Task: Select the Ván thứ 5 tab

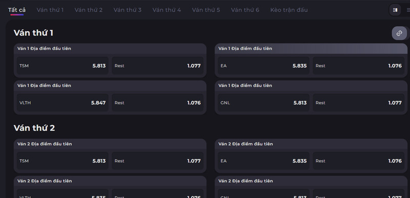Action: coord(206,10)
